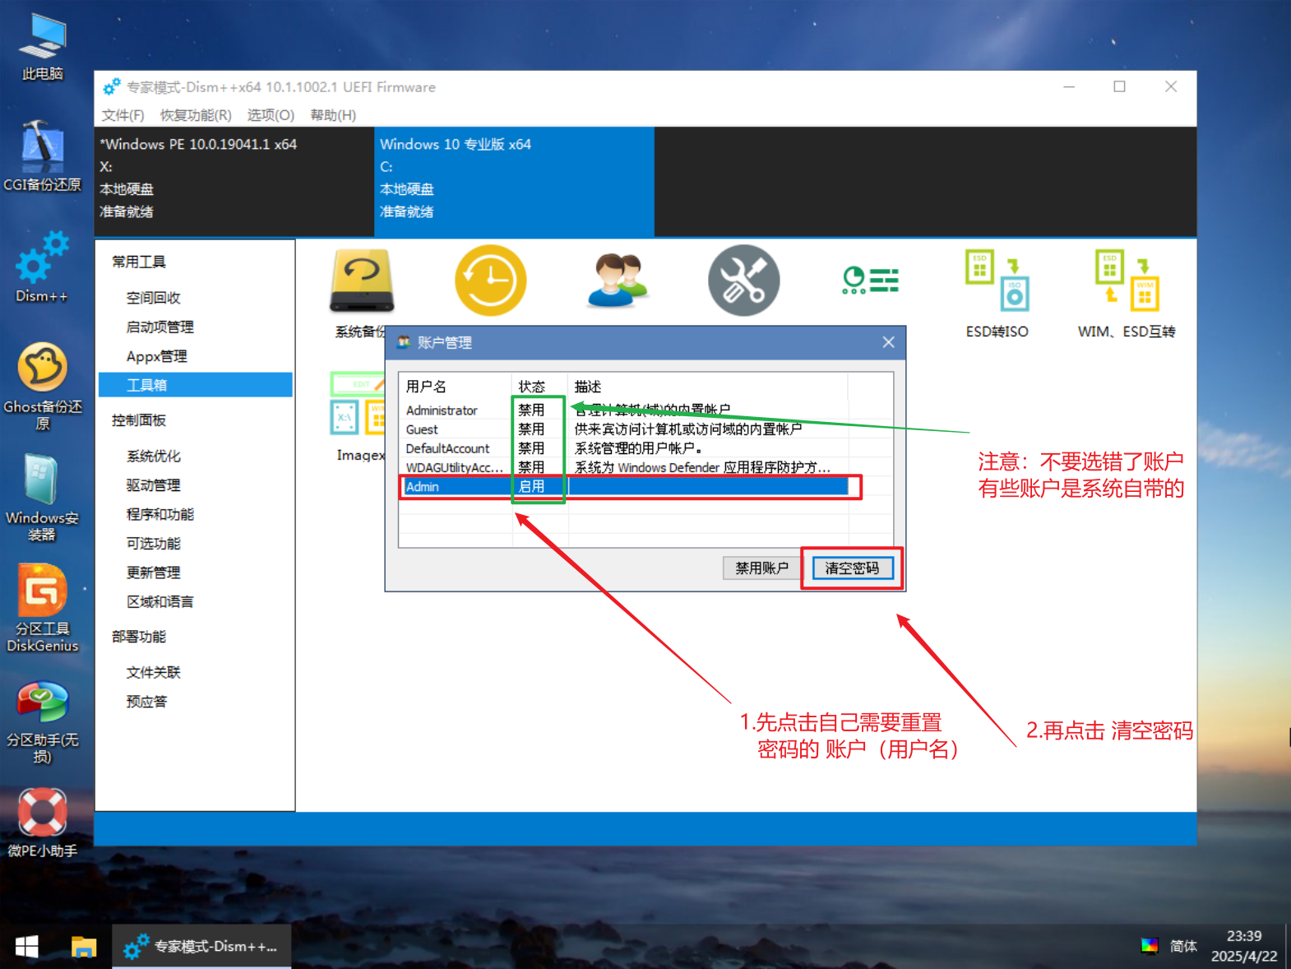
Task: Open the Windows安装器 desktop icon
Action: click(x=42, y=497)
